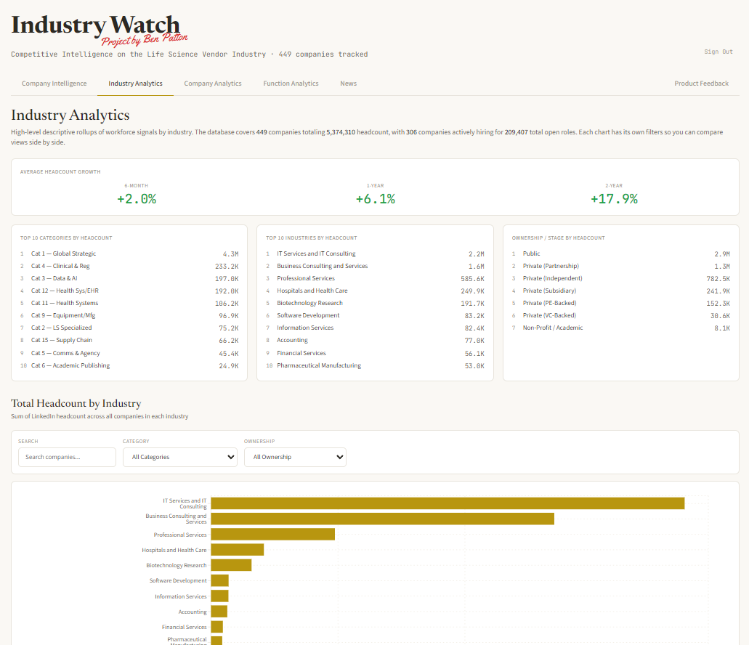
Task: Select 'Cat 4 — Clinical & Reg' row
Action: click(129, 266)
